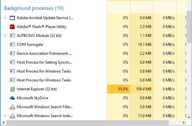This screenshot has height=126, width=192.
Task: Click the horizontal scrollbar left arrow
Action: point(3,123)
